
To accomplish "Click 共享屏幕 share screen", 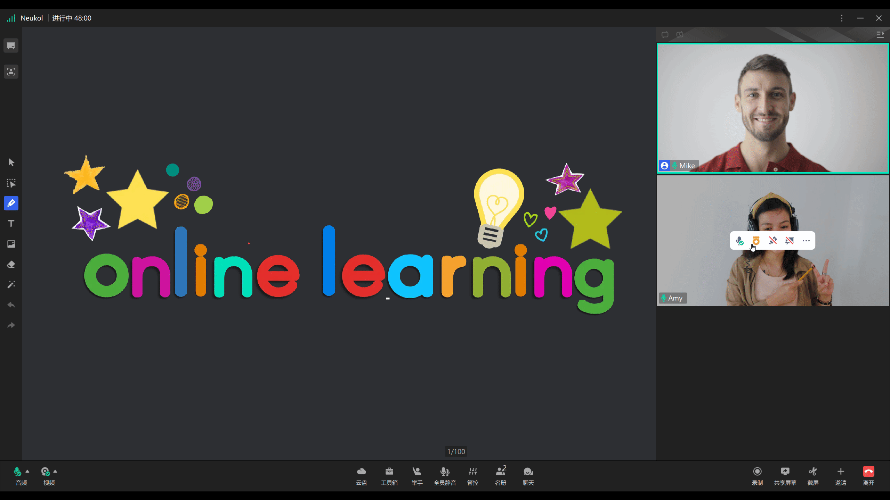I will pos(785,476).
